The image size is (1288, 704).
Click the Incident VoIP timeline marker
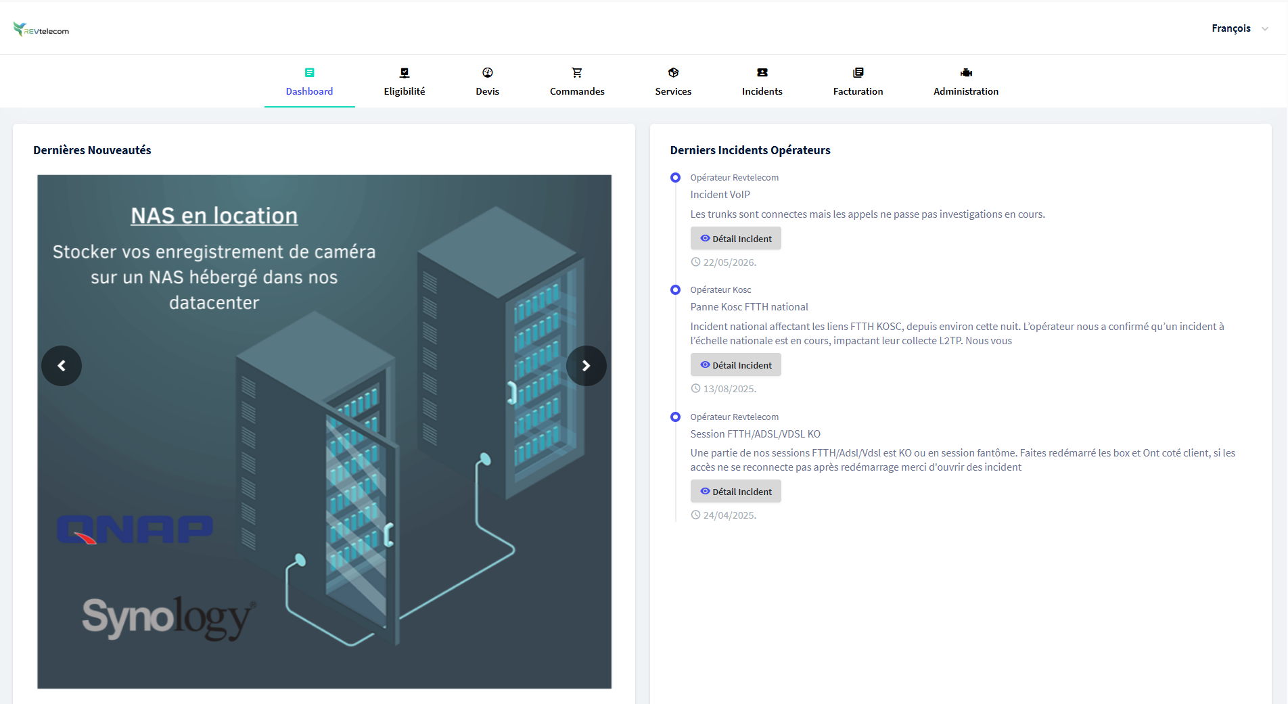pos(675,178)
